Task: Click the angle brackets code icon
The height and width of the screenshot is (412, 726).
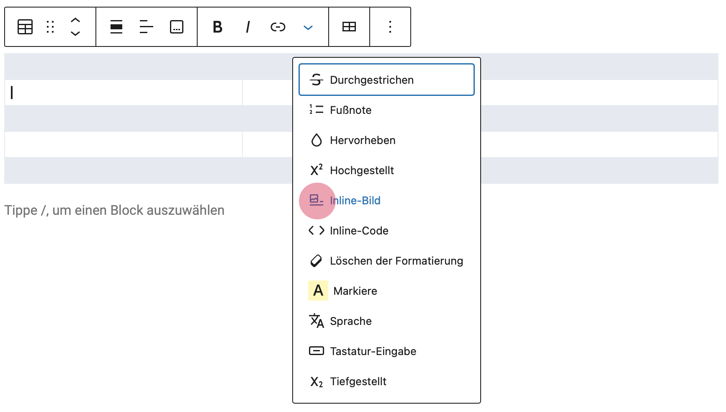Action: pos(317,230)
